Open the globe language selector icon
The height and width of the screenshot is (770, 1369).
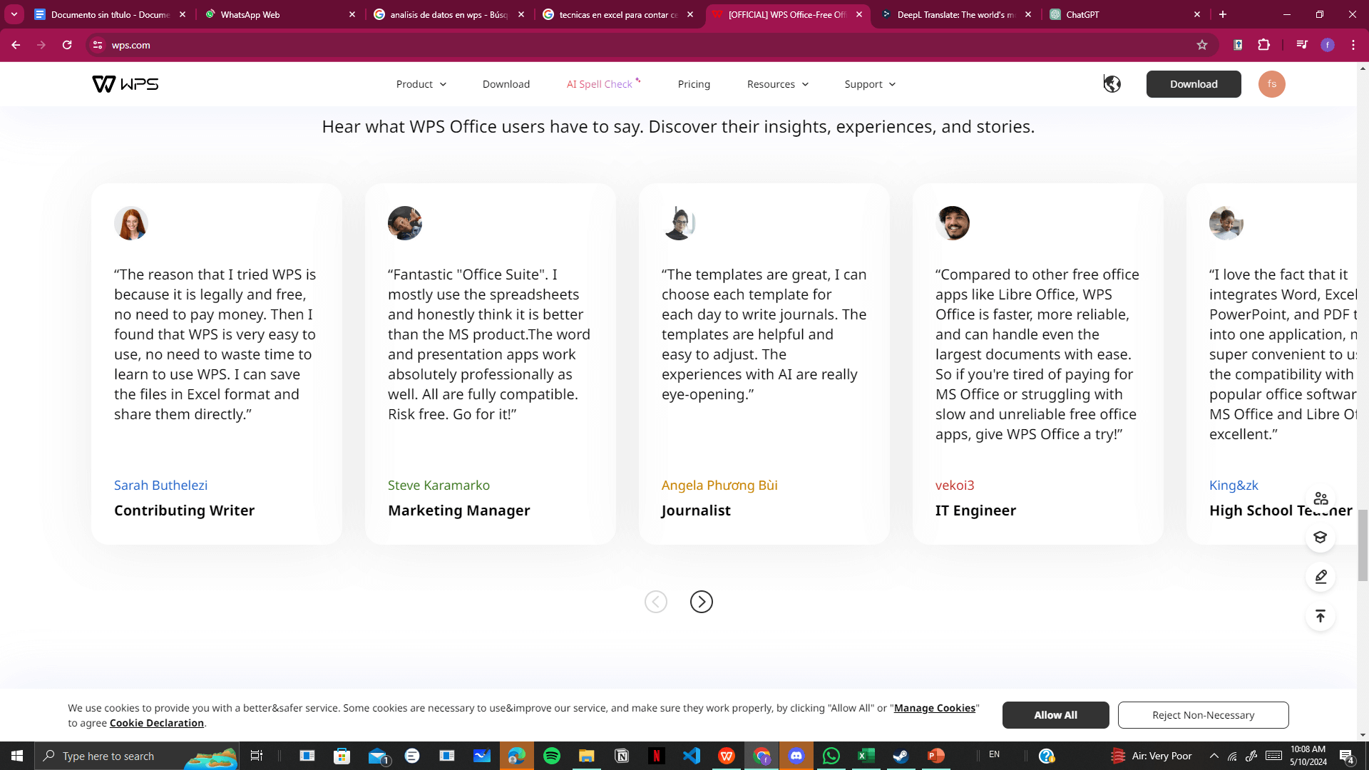1112,83
